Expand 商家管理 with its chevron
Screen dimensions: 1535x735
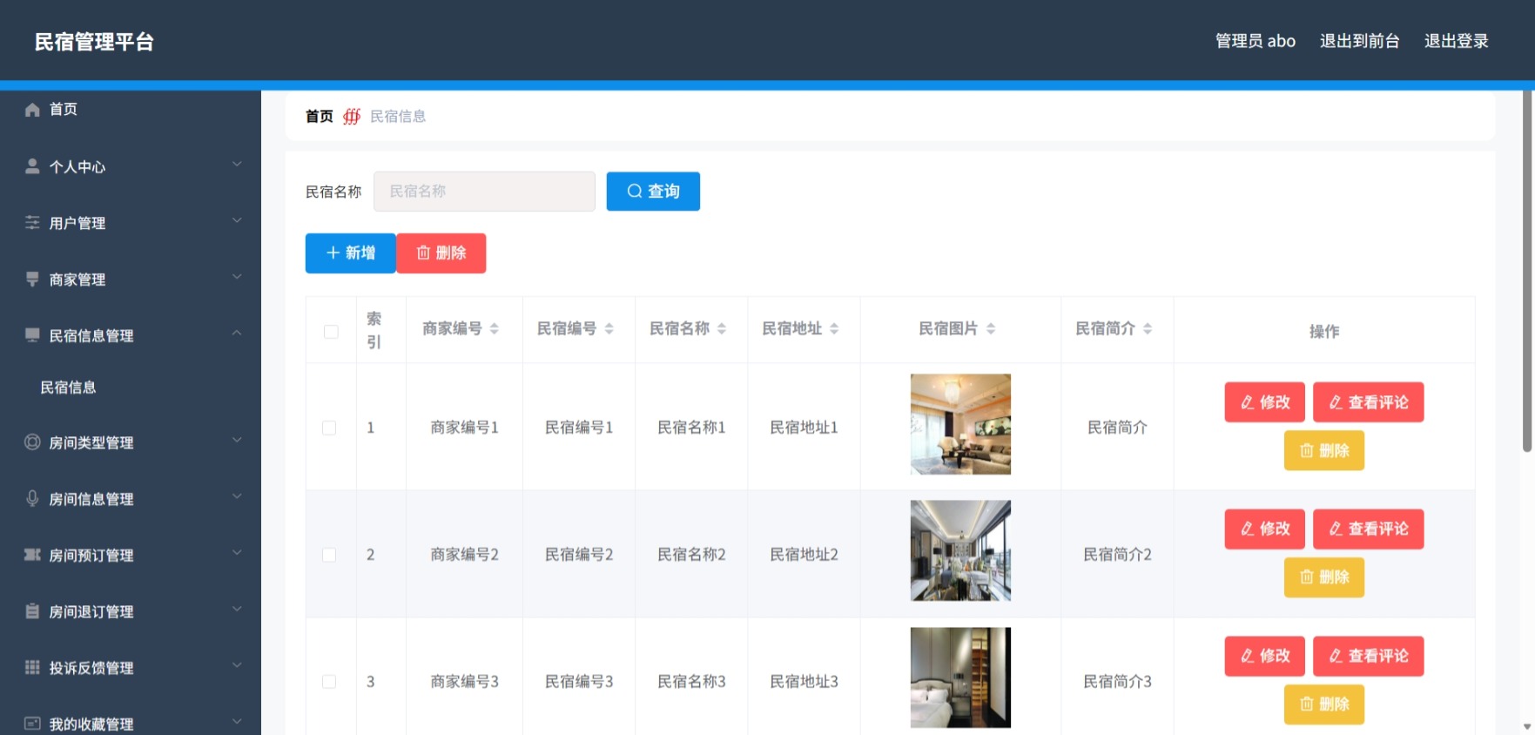pyautogui.click(x=237, y=277)
